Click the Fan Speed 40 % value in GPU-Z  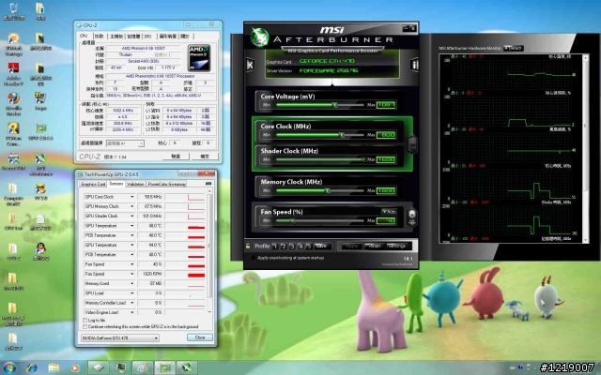point(150,264)
